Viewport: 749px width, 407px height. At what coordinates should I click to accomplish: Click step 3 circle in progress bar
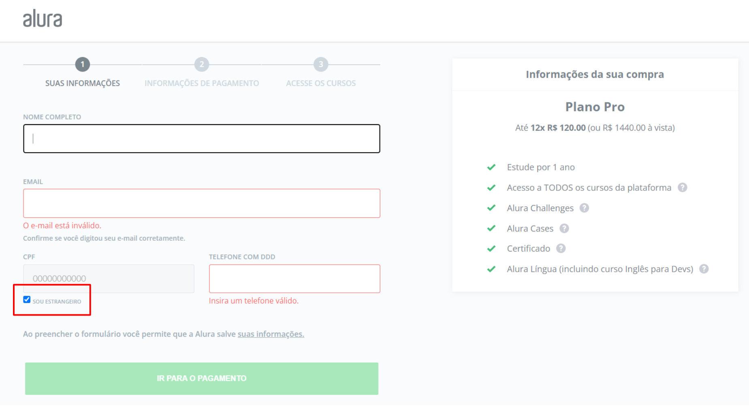pos(320,64)
